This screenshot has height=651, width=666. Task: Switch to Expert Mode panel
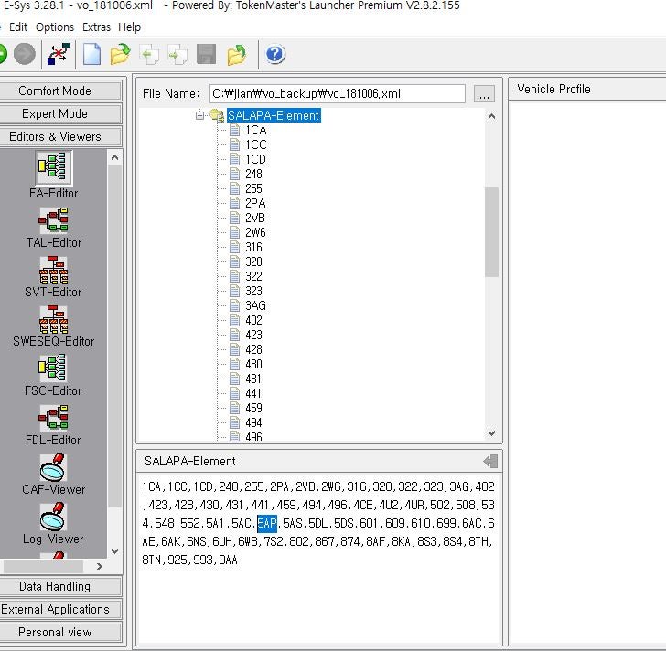(55, 113)
